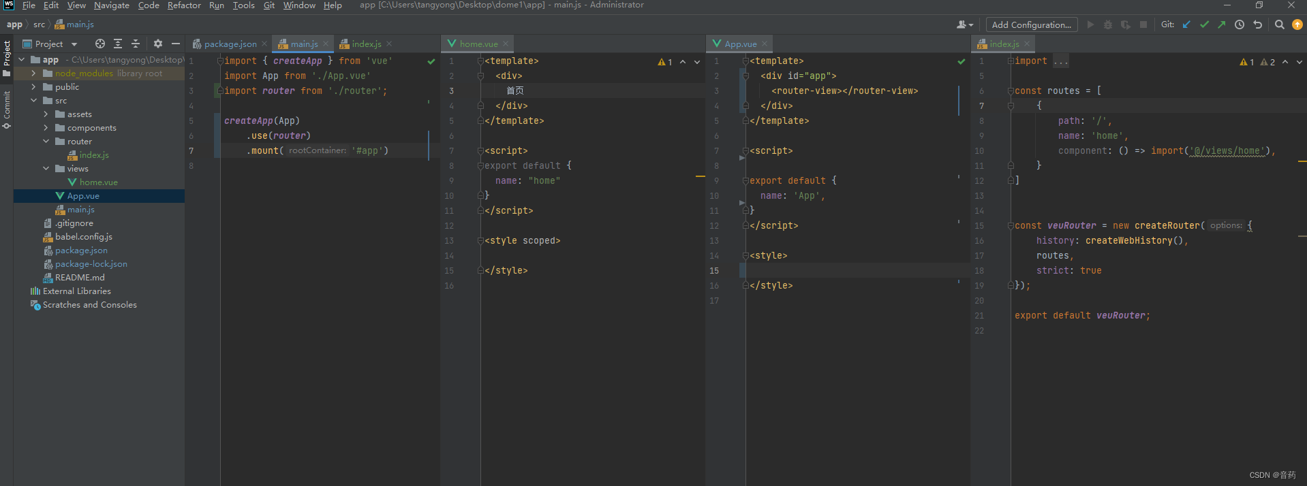Click previous problem arrow in router index.js editor
The height and width of the screenshot is (486, 1307).
(1285, 62)
